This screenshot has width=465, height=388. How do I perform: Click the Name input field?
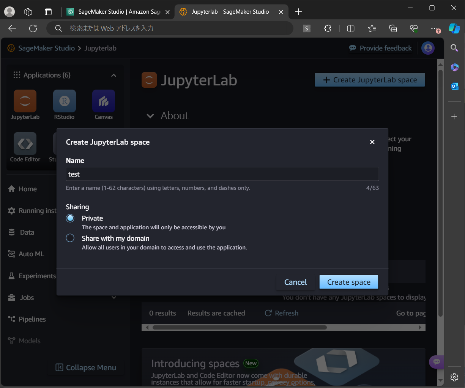click(x=222, y=174)
